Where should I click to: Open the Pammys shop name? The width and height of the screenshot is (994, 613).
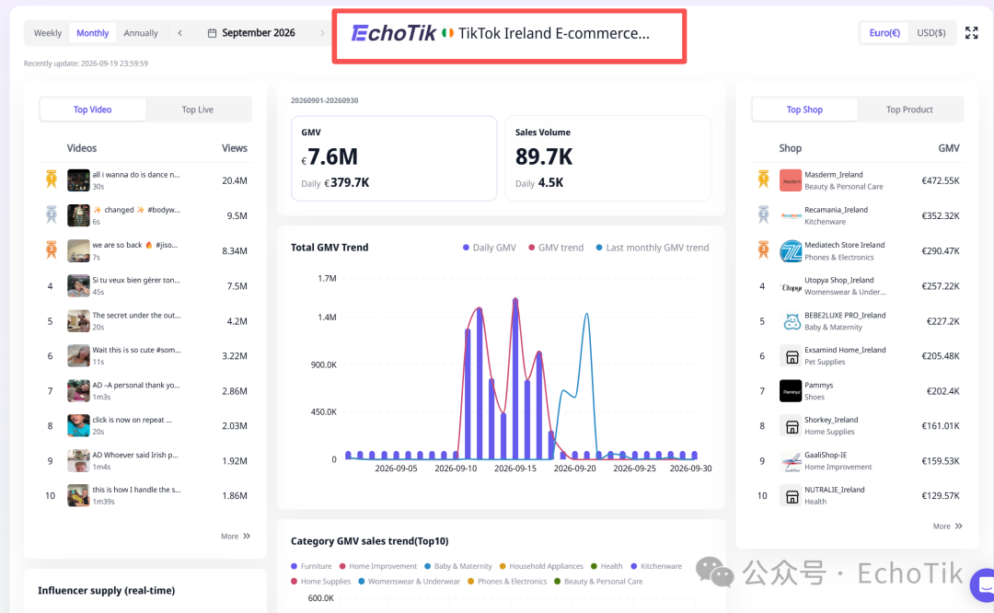(x=818, y=386)
